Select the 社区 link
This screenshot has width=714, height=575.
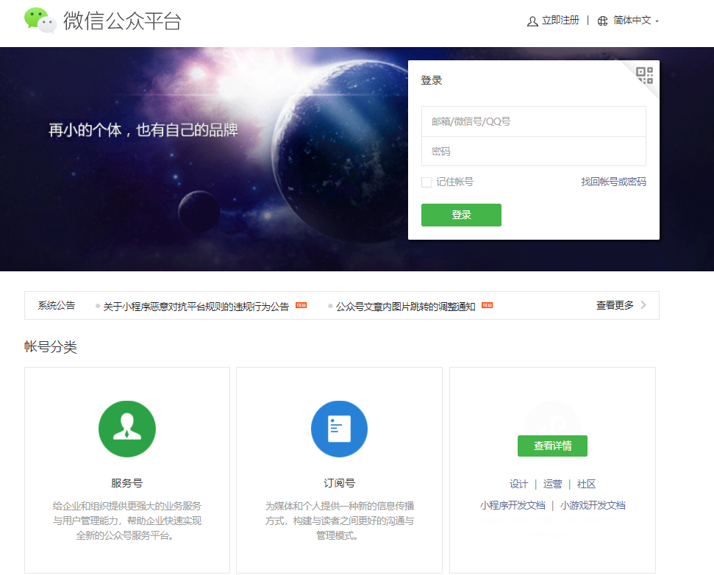point(586,484)
